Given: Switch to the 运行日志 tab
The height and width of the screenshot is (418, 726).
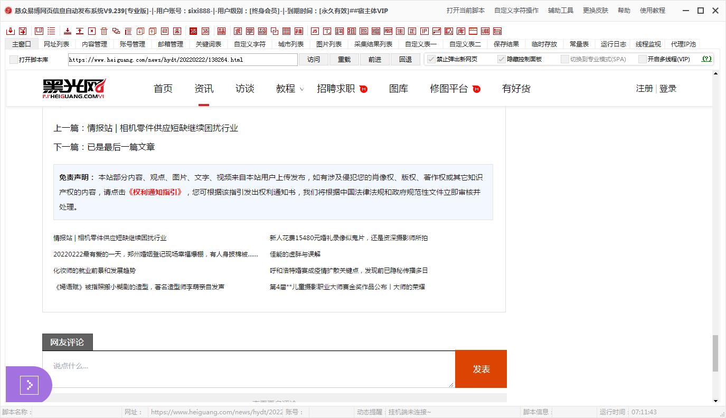Looking at the screenshot, I should 614,44.
